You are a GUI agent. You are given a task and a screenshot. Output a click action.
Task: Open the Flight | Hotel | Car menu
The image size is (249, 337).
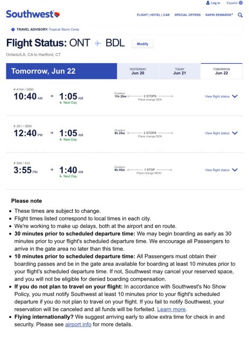point(153,15)
